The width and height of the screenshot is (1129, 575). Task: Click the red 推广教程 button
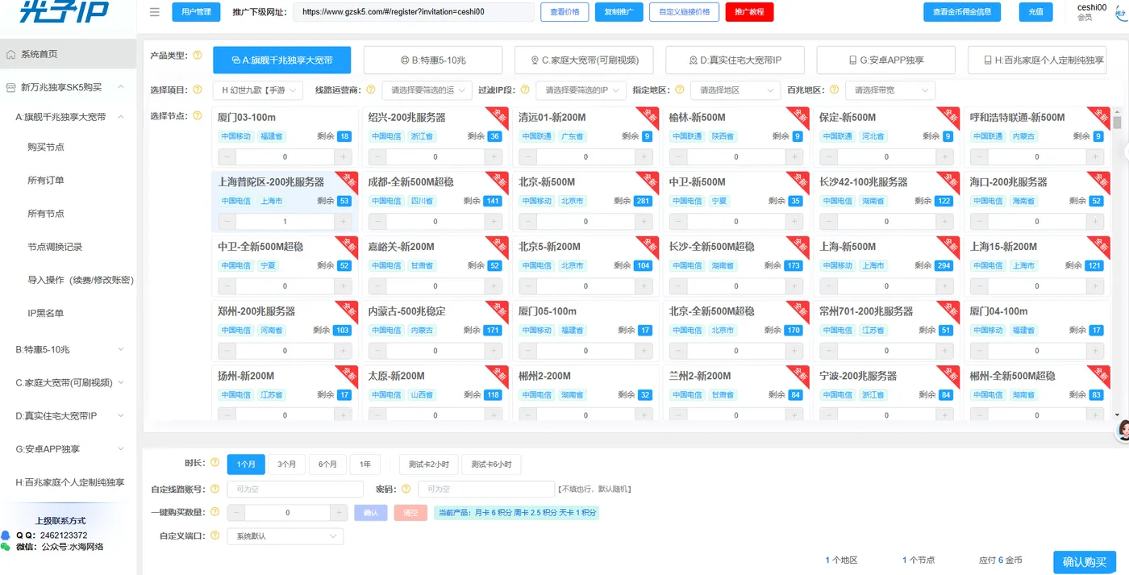coord(750,12)
